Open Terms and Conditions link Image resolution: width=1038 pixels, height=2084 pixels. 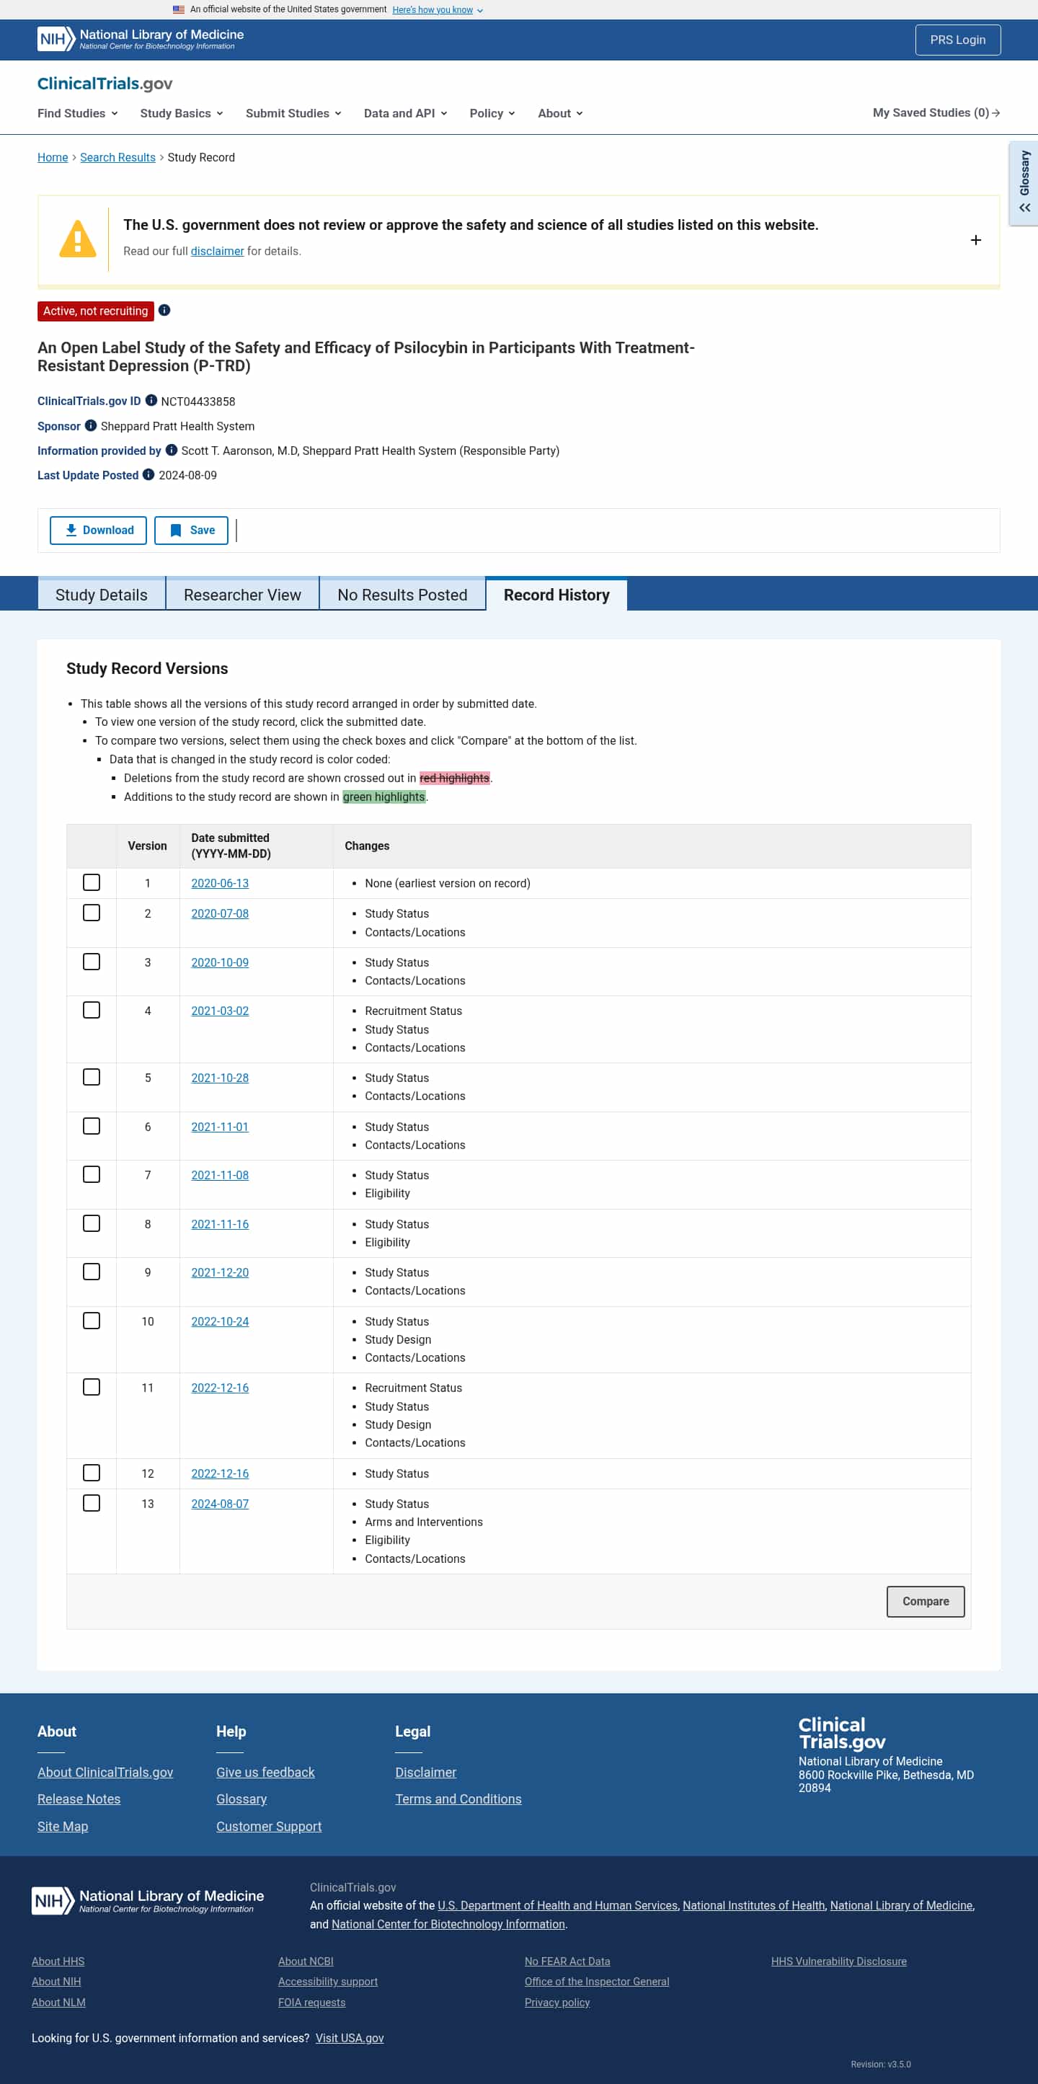pos(458,1799)
